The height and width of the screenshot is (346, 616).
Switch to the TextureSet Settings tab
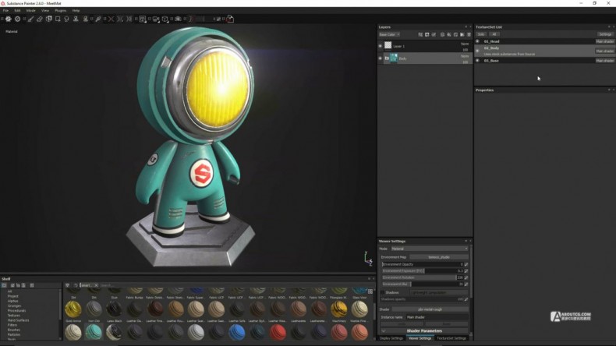tap(451, 338)
